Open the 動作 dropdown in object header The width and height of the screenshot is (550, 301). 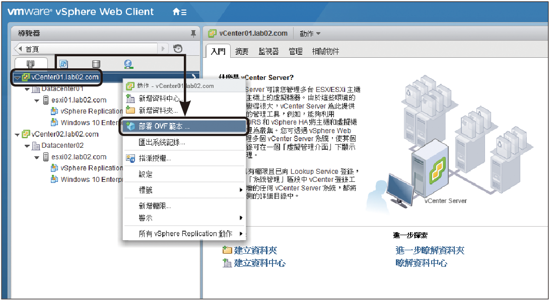310,34
